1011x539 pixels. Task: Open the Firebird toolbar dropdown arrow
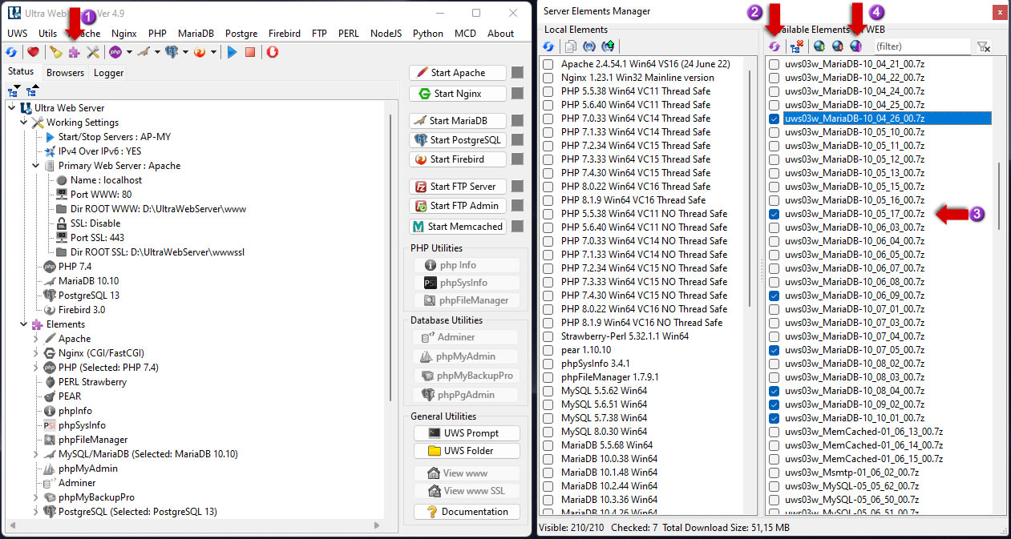point(212,52)
